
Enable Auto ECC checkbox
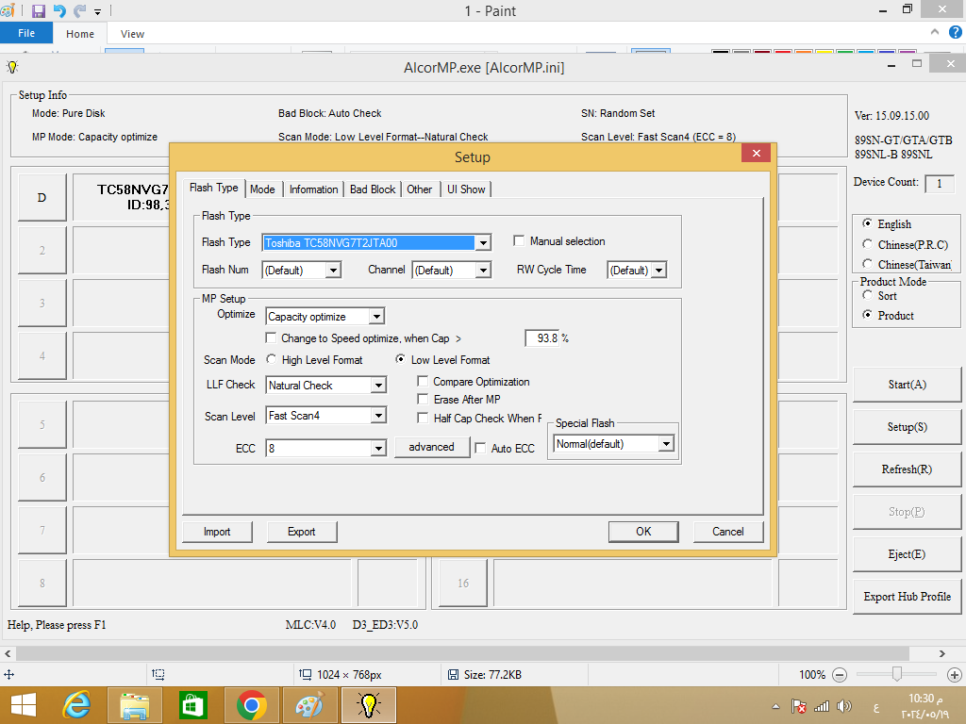[x=480, y=448]
